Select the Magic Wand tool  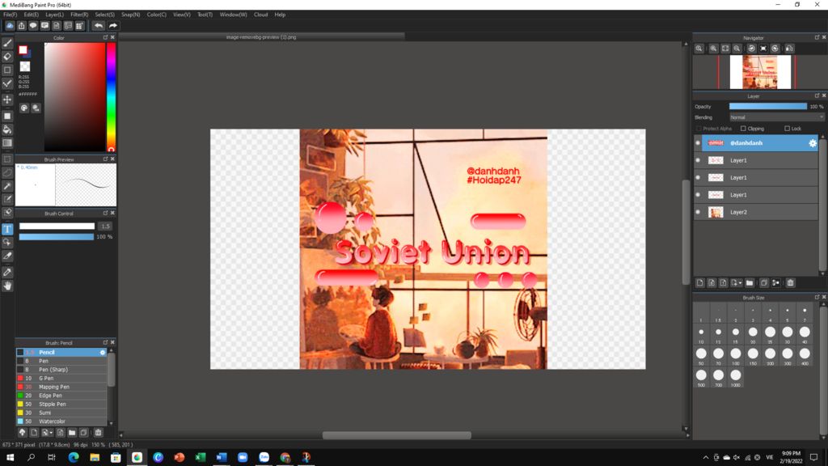click(x=7, y=186)
